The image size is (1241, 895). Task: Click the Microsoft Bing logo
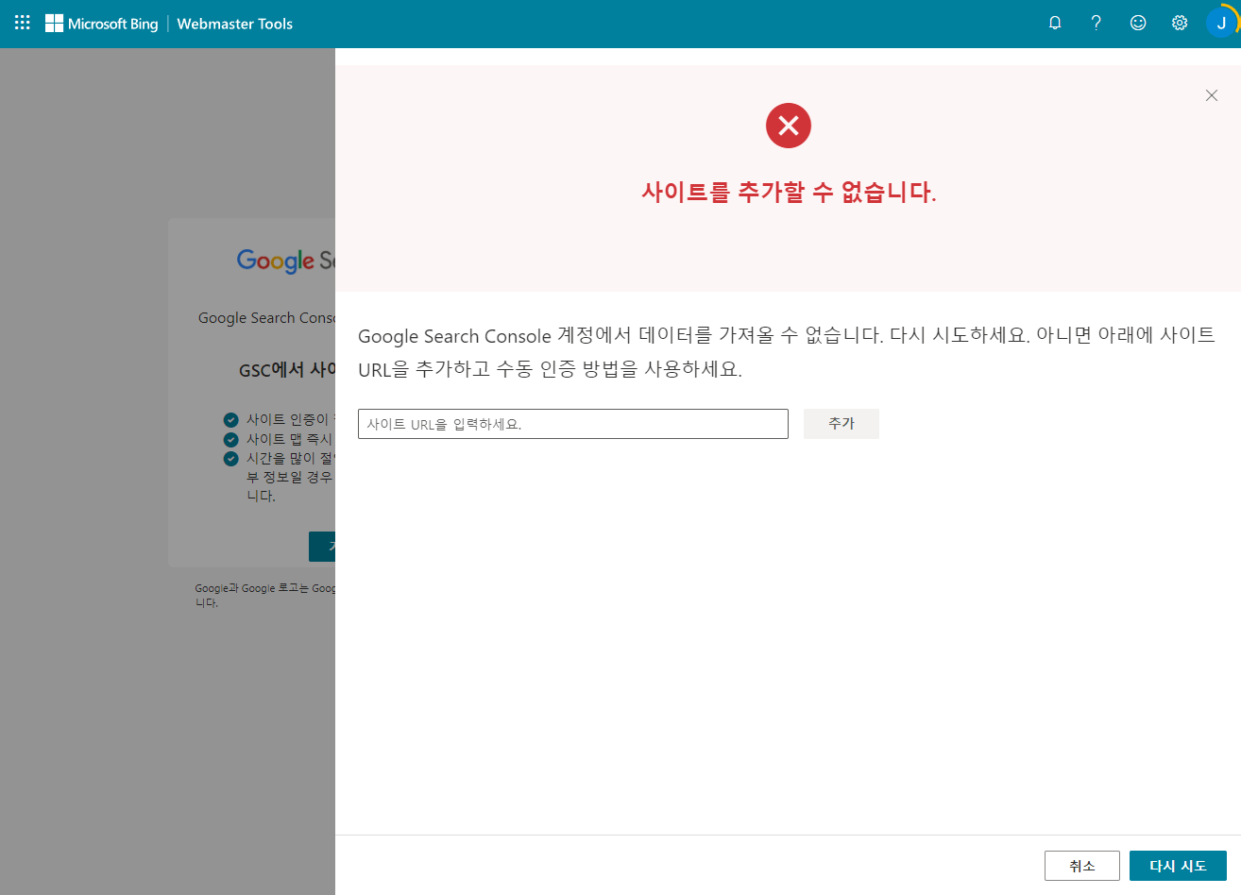[x=101, y=24]
